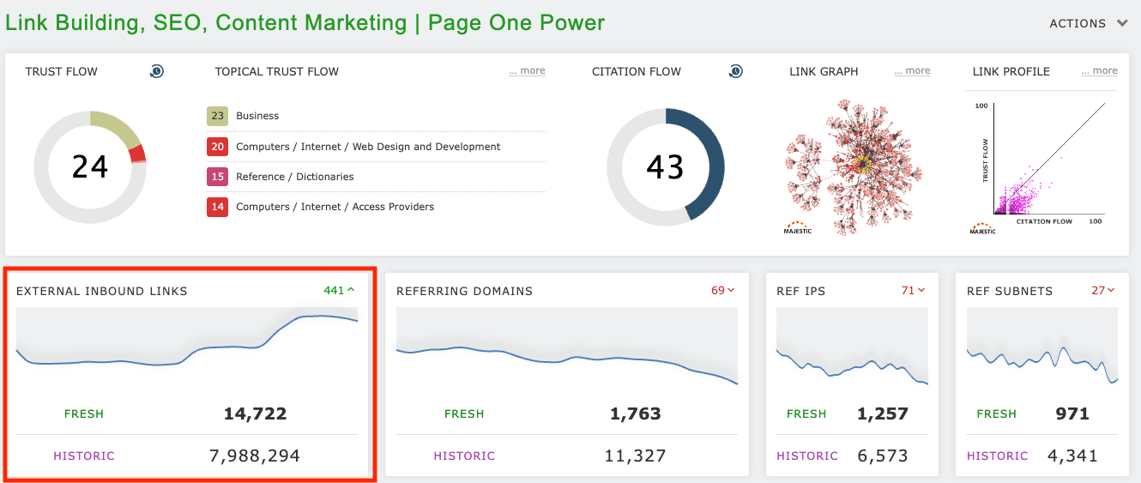Click the Trust Flow history clock icon
The image size is (1141, 483).
[x=156, y=71]
